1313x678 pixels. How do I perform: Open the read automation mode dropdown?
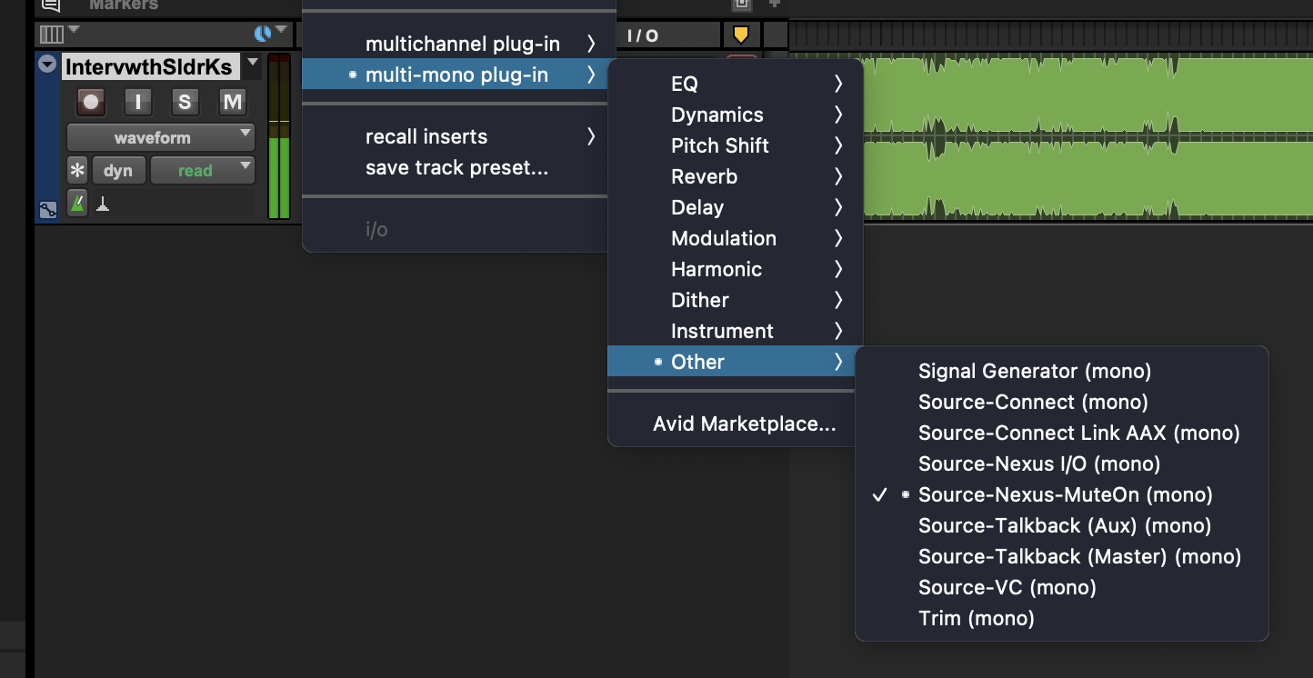[202, 171]
